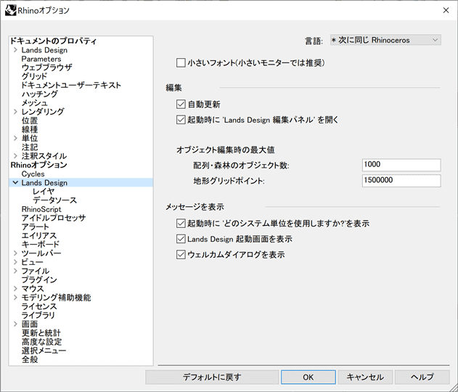Expand the 注釈スタイル tree node

coord(15,156)
